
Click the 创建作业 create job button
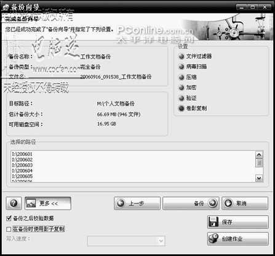(x=238, y=239)
